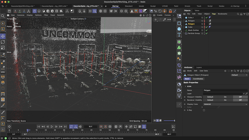Toggle the timeline sound speaker icon
The width and height of the screenshot is (249, 140).
(80, 127)
